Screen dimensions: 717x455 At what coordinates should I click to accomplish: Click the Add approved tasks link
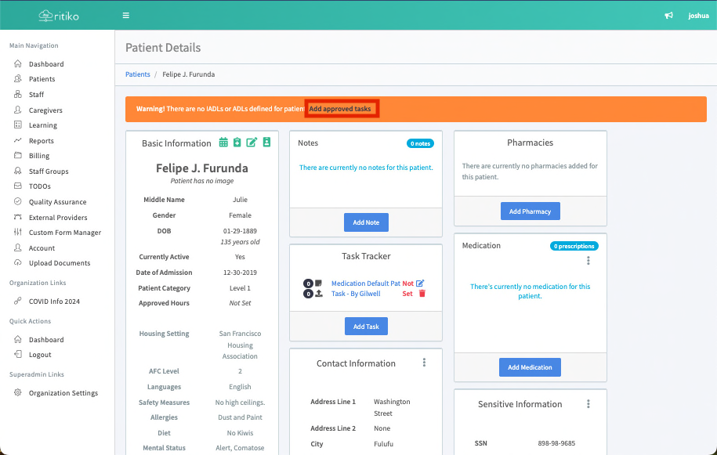point(340,109)
